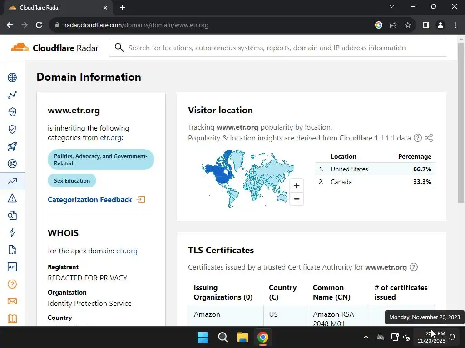Click the lightning bolt sidebar icon

[12, 232]
